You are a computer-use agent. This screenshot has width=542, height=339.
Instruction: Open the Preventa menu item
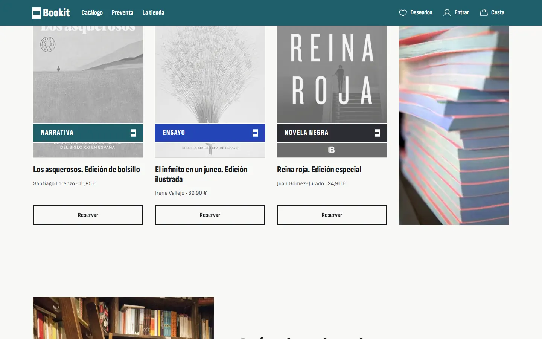(x=122, y=12)
